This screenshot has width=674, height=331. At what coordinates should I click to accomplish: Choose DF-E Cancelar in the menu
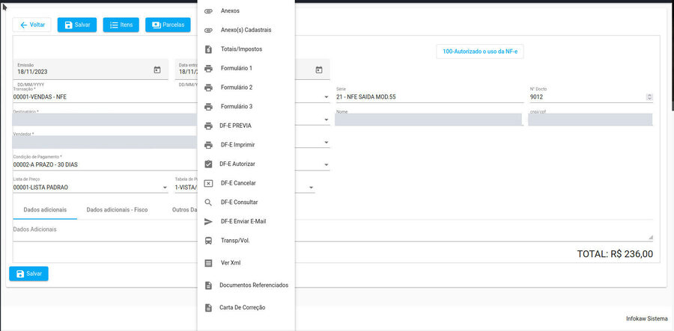246,184
